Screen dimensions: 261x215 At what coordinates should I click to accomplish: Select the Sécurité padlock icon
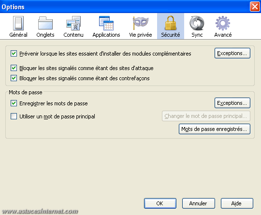tap(171, 23)
